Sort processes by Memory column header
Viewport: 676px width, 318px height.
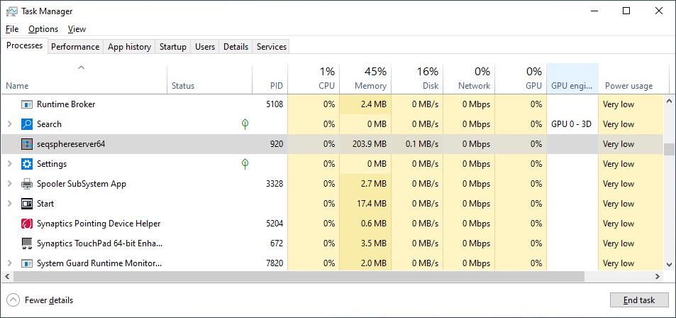pos(365,79)
